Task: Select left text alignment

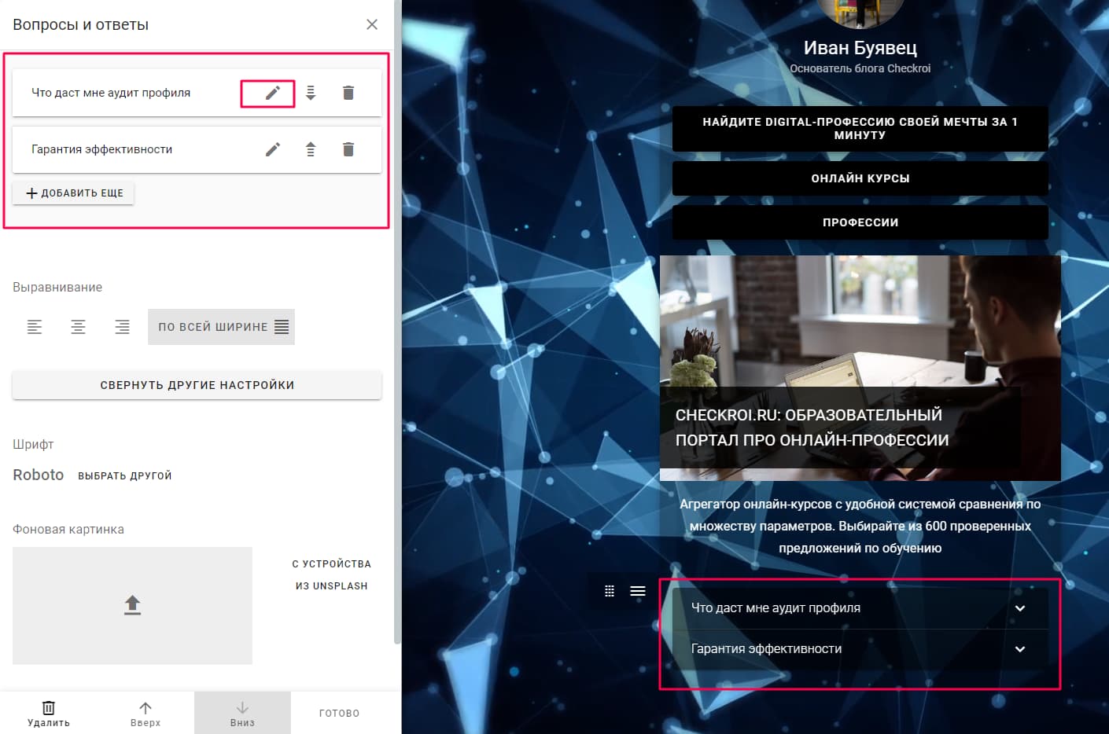Action: [35, 327]
